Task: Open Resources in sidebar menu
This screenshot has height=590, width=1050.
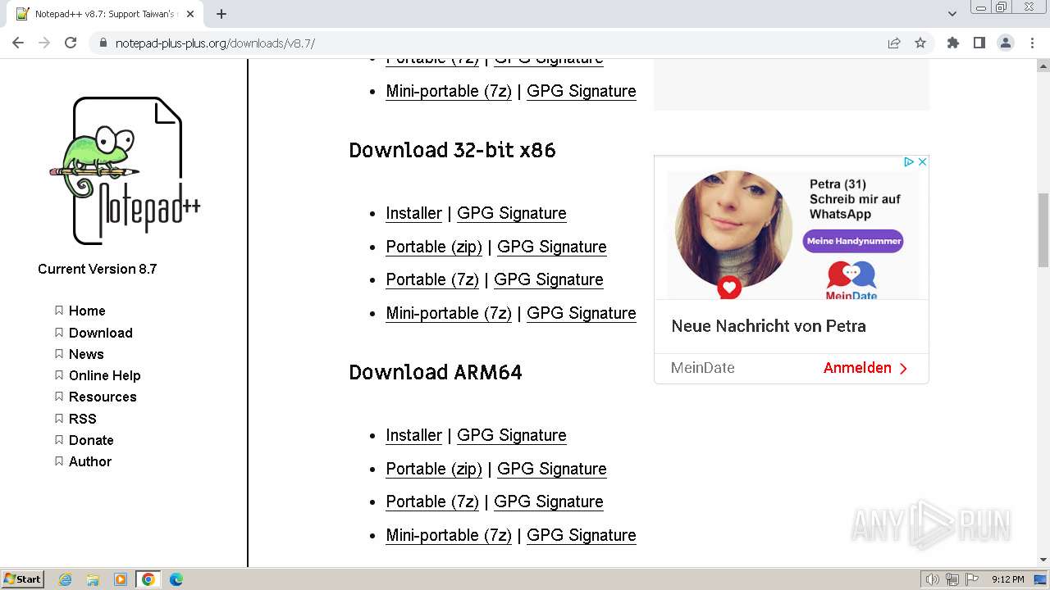Action: [103, 397]
